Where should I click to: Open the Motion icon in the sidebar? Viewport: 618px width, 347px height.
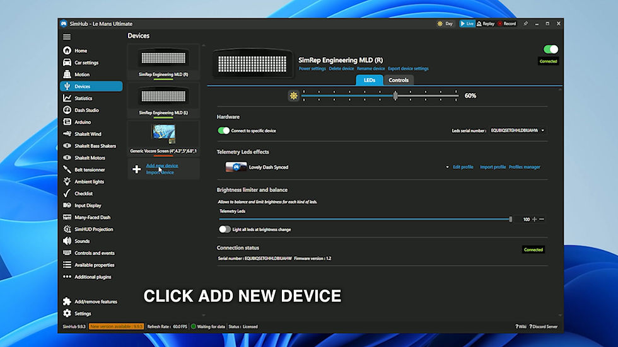(67, 74)
